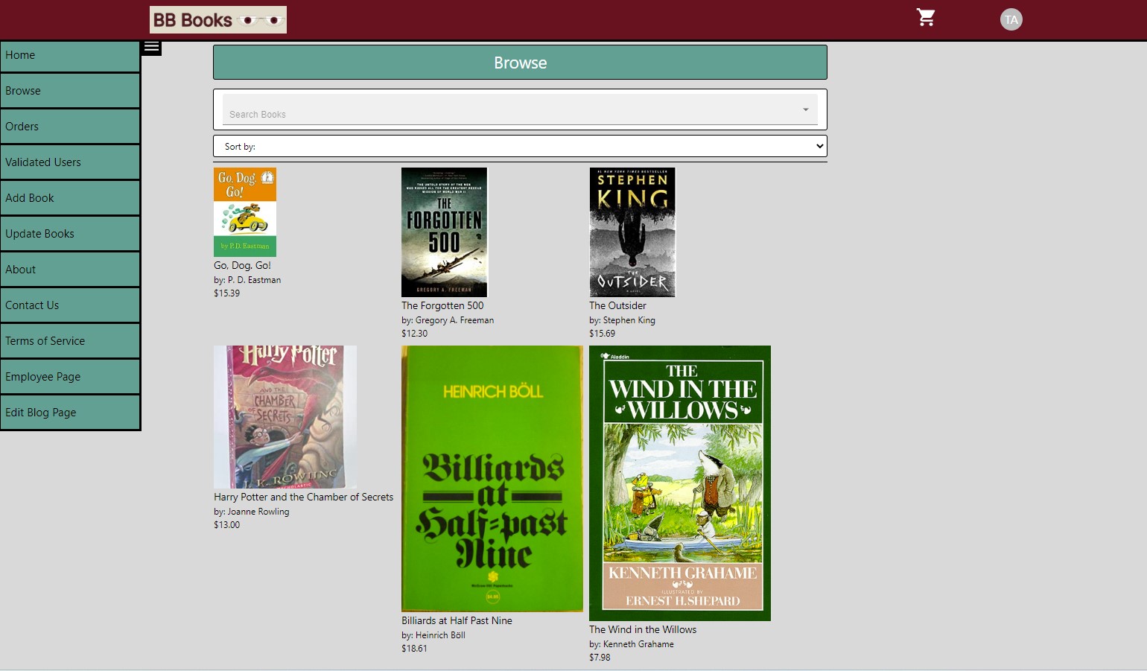Click the Browse page heading banner
This screenshot has width=1147, height=671.
click(520, 63)
